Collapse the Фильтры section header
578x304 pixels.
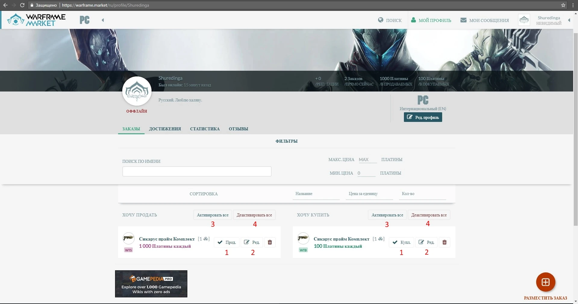click(286, 141)
